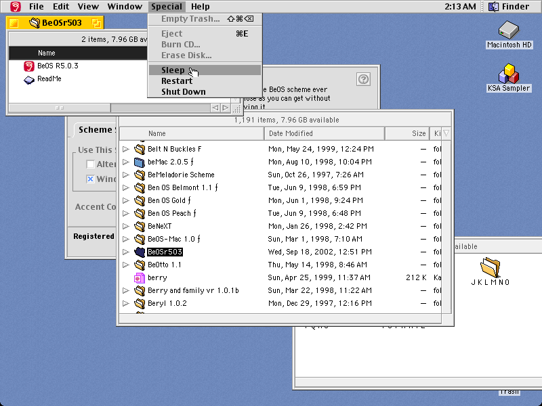Image resolution: width=542 pixels, height=406 pixels.
Task: Expand the Ben OS Gold folder triangle
Action: [126, 200]
